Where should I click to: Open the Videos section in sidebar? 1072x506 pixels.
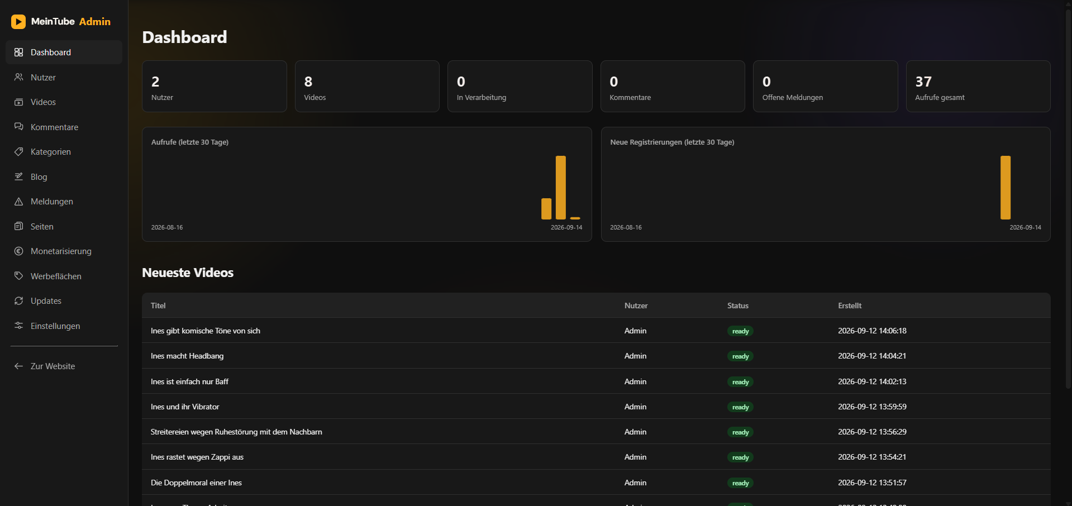[64, 102]
